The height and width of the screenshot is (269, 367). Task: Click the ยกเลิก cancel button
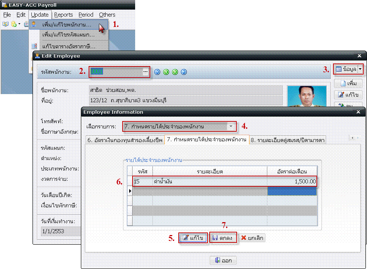[252, 238]
